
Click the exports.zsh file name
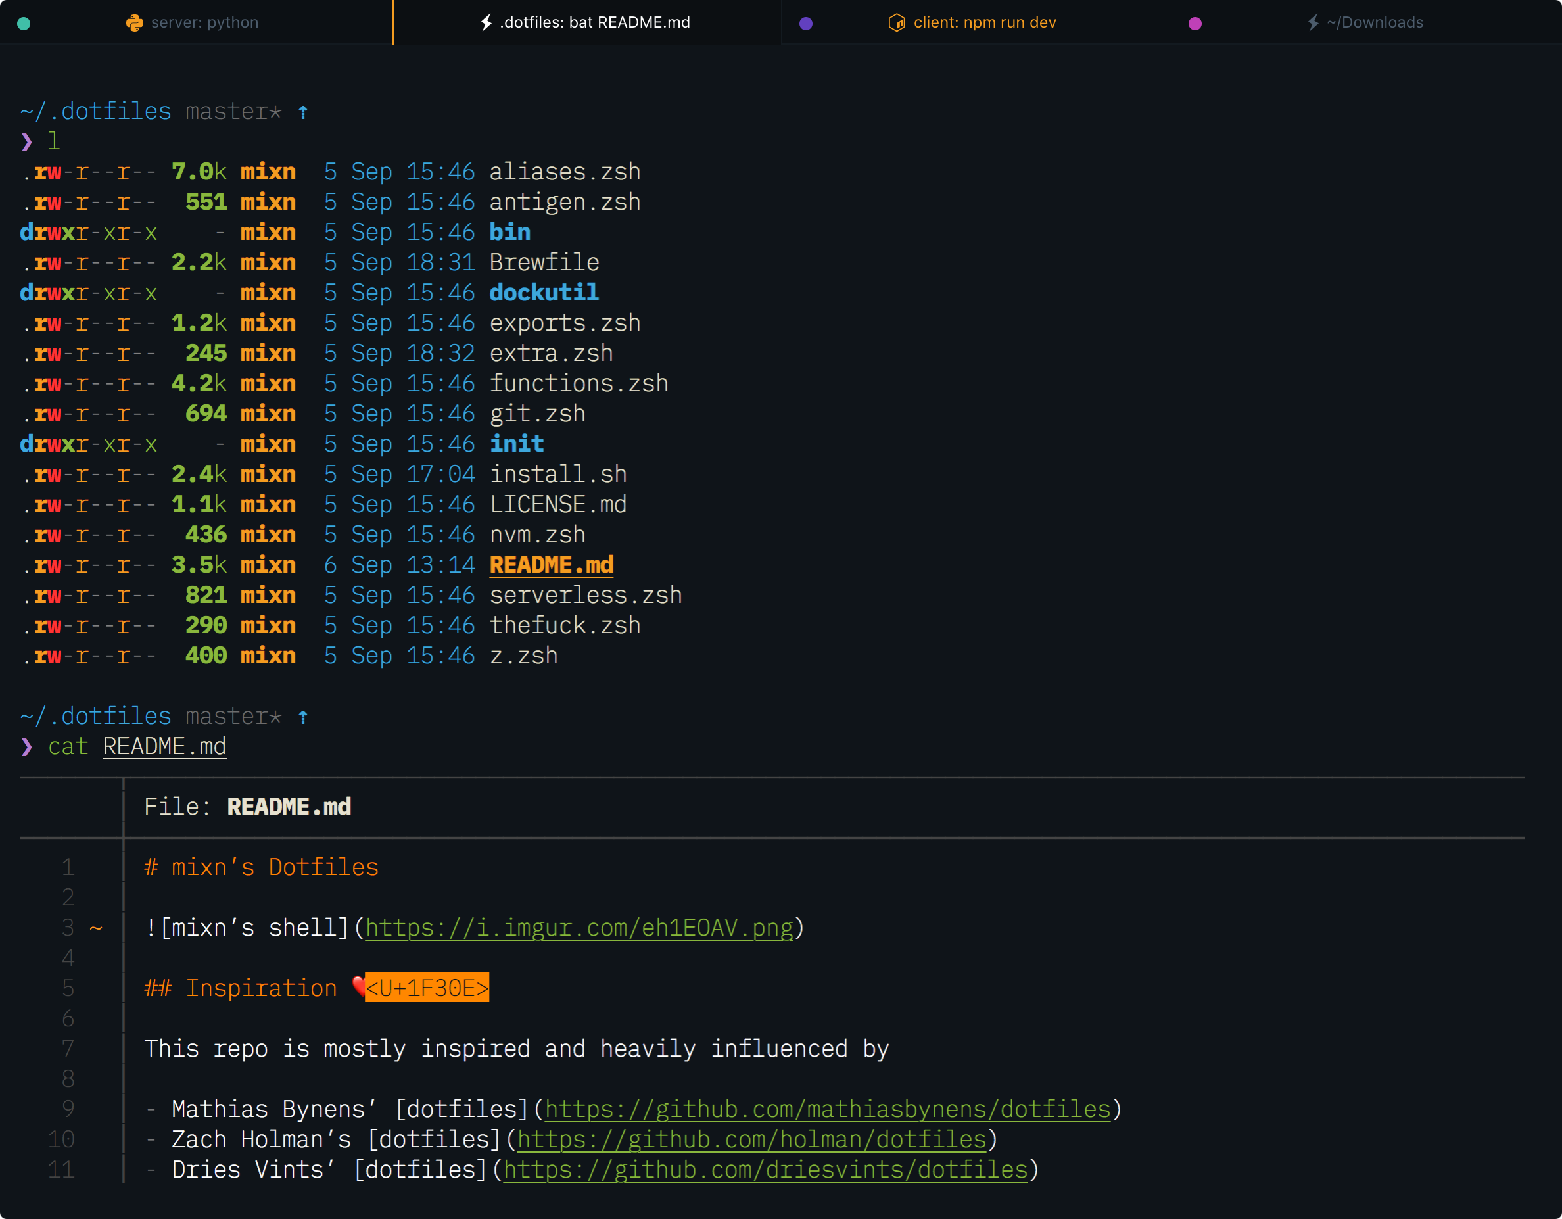[565, 323]
